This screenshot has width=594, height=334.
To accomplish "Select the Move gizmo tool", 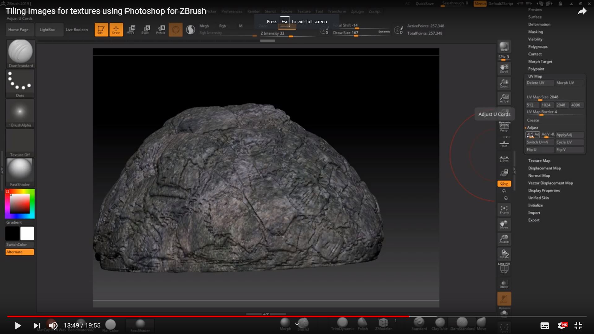I will pos(131,30).
